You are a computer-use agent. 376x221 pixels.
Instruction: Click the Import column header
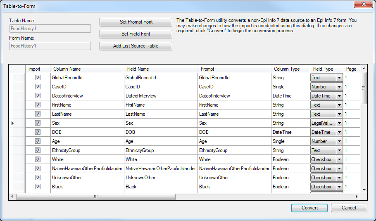pos(38,69)
